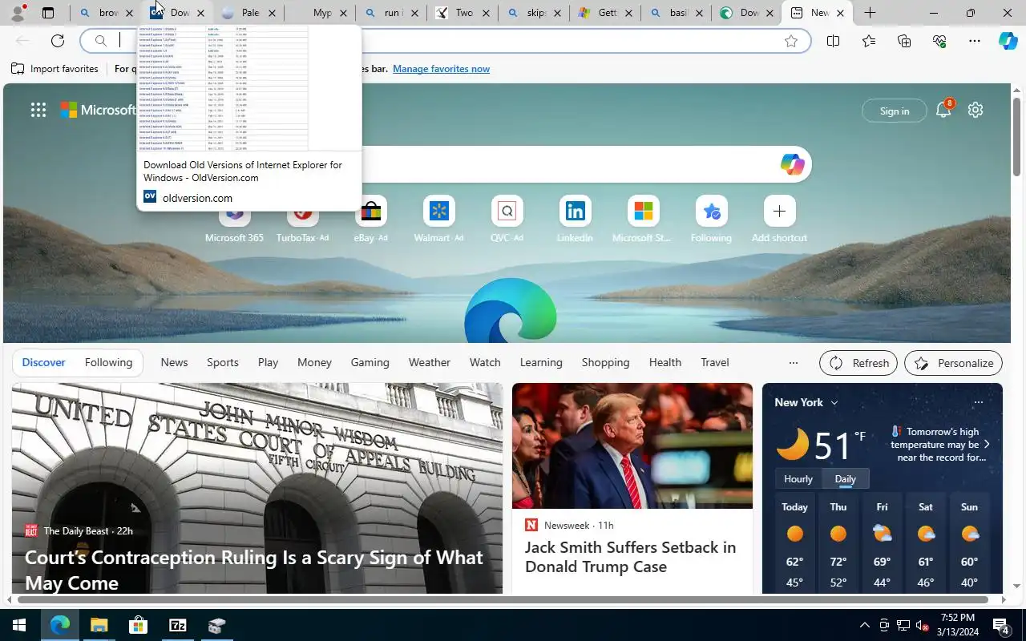Image resolution: width=1026 pixels, height=641 pixels.
Task: Switch to the Pale Moon tab
Action: 249,13
